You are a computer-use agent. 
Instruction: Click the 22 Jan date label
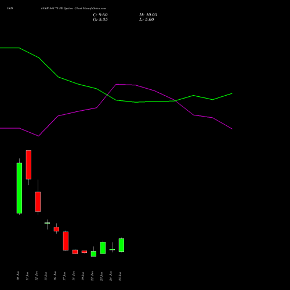coord(92,276)
